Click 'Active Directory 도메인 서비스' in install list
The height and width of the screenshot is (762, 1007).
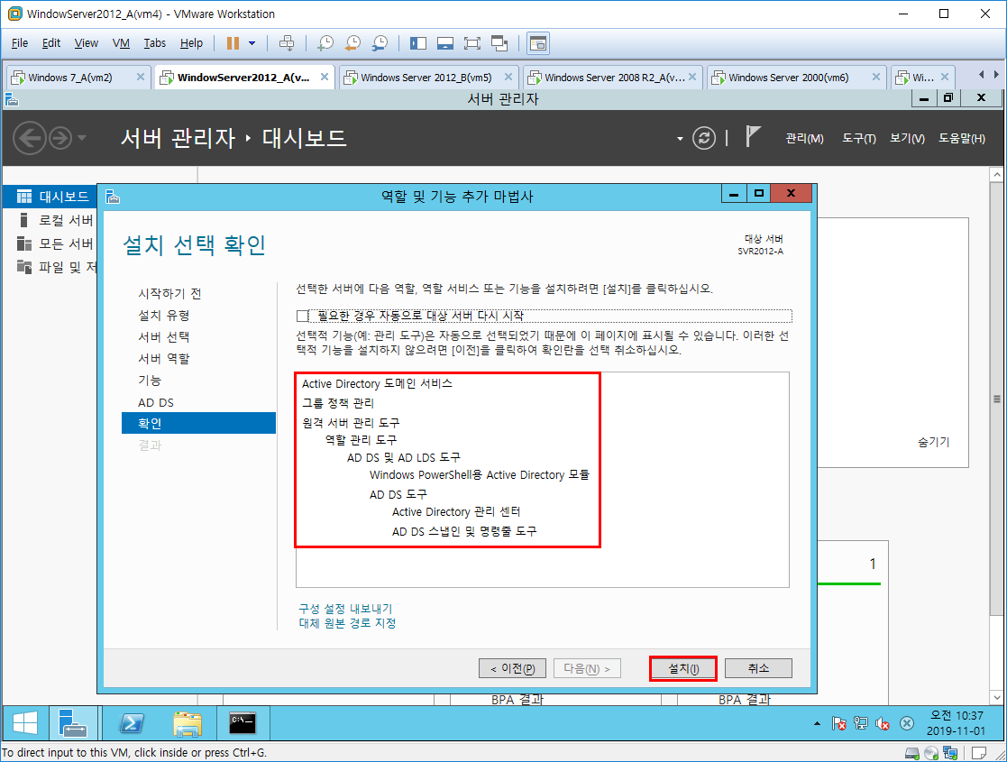coord(377,383)
